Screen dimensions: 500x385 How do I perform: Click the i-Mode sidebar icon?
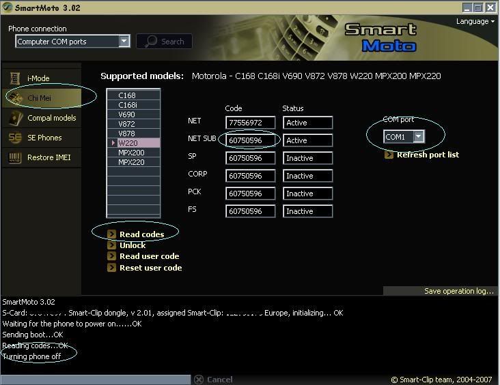pyautogui.click(x=14, y=78)
